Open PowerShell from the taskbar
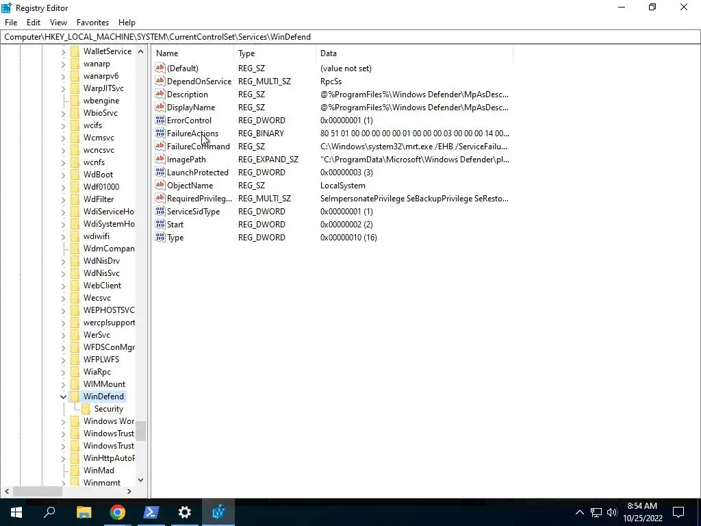The width and height of the screenshot is (701, 526). [151, 512]
